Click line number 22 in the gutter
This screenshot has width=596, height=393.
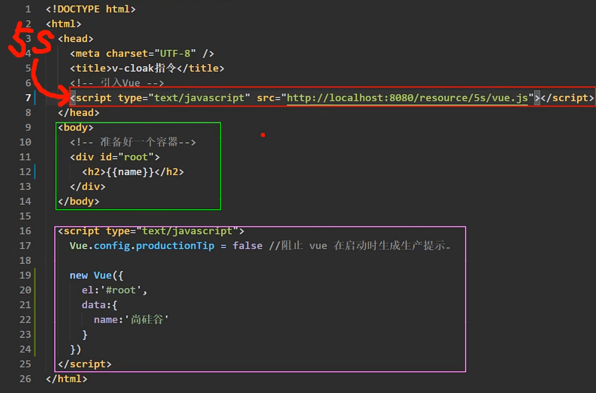pyautogui.click(x=26, y=320)
